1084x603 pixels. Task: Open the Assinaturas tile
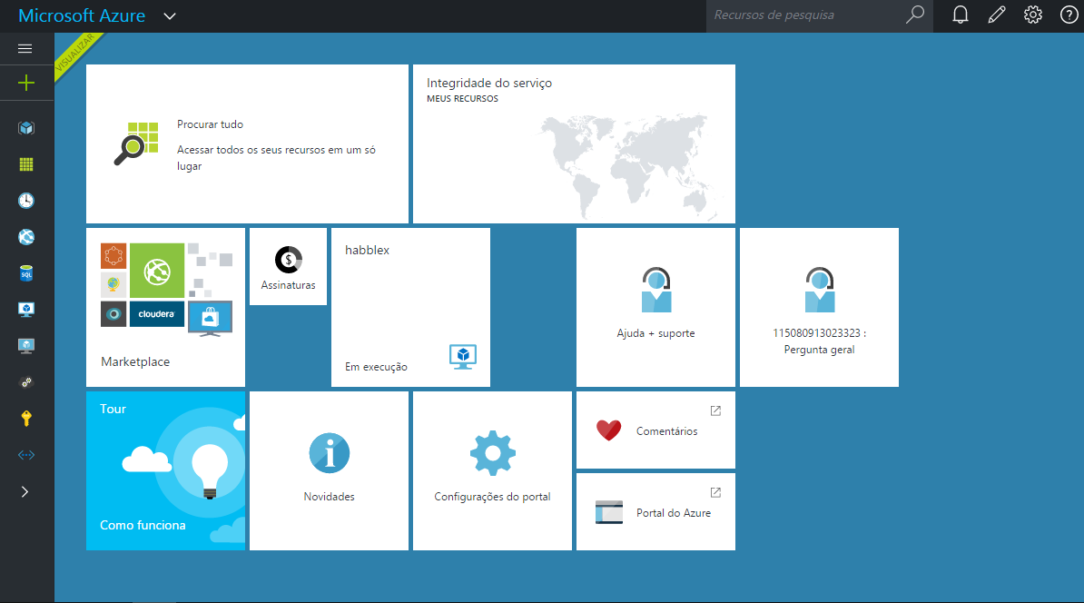289,266
